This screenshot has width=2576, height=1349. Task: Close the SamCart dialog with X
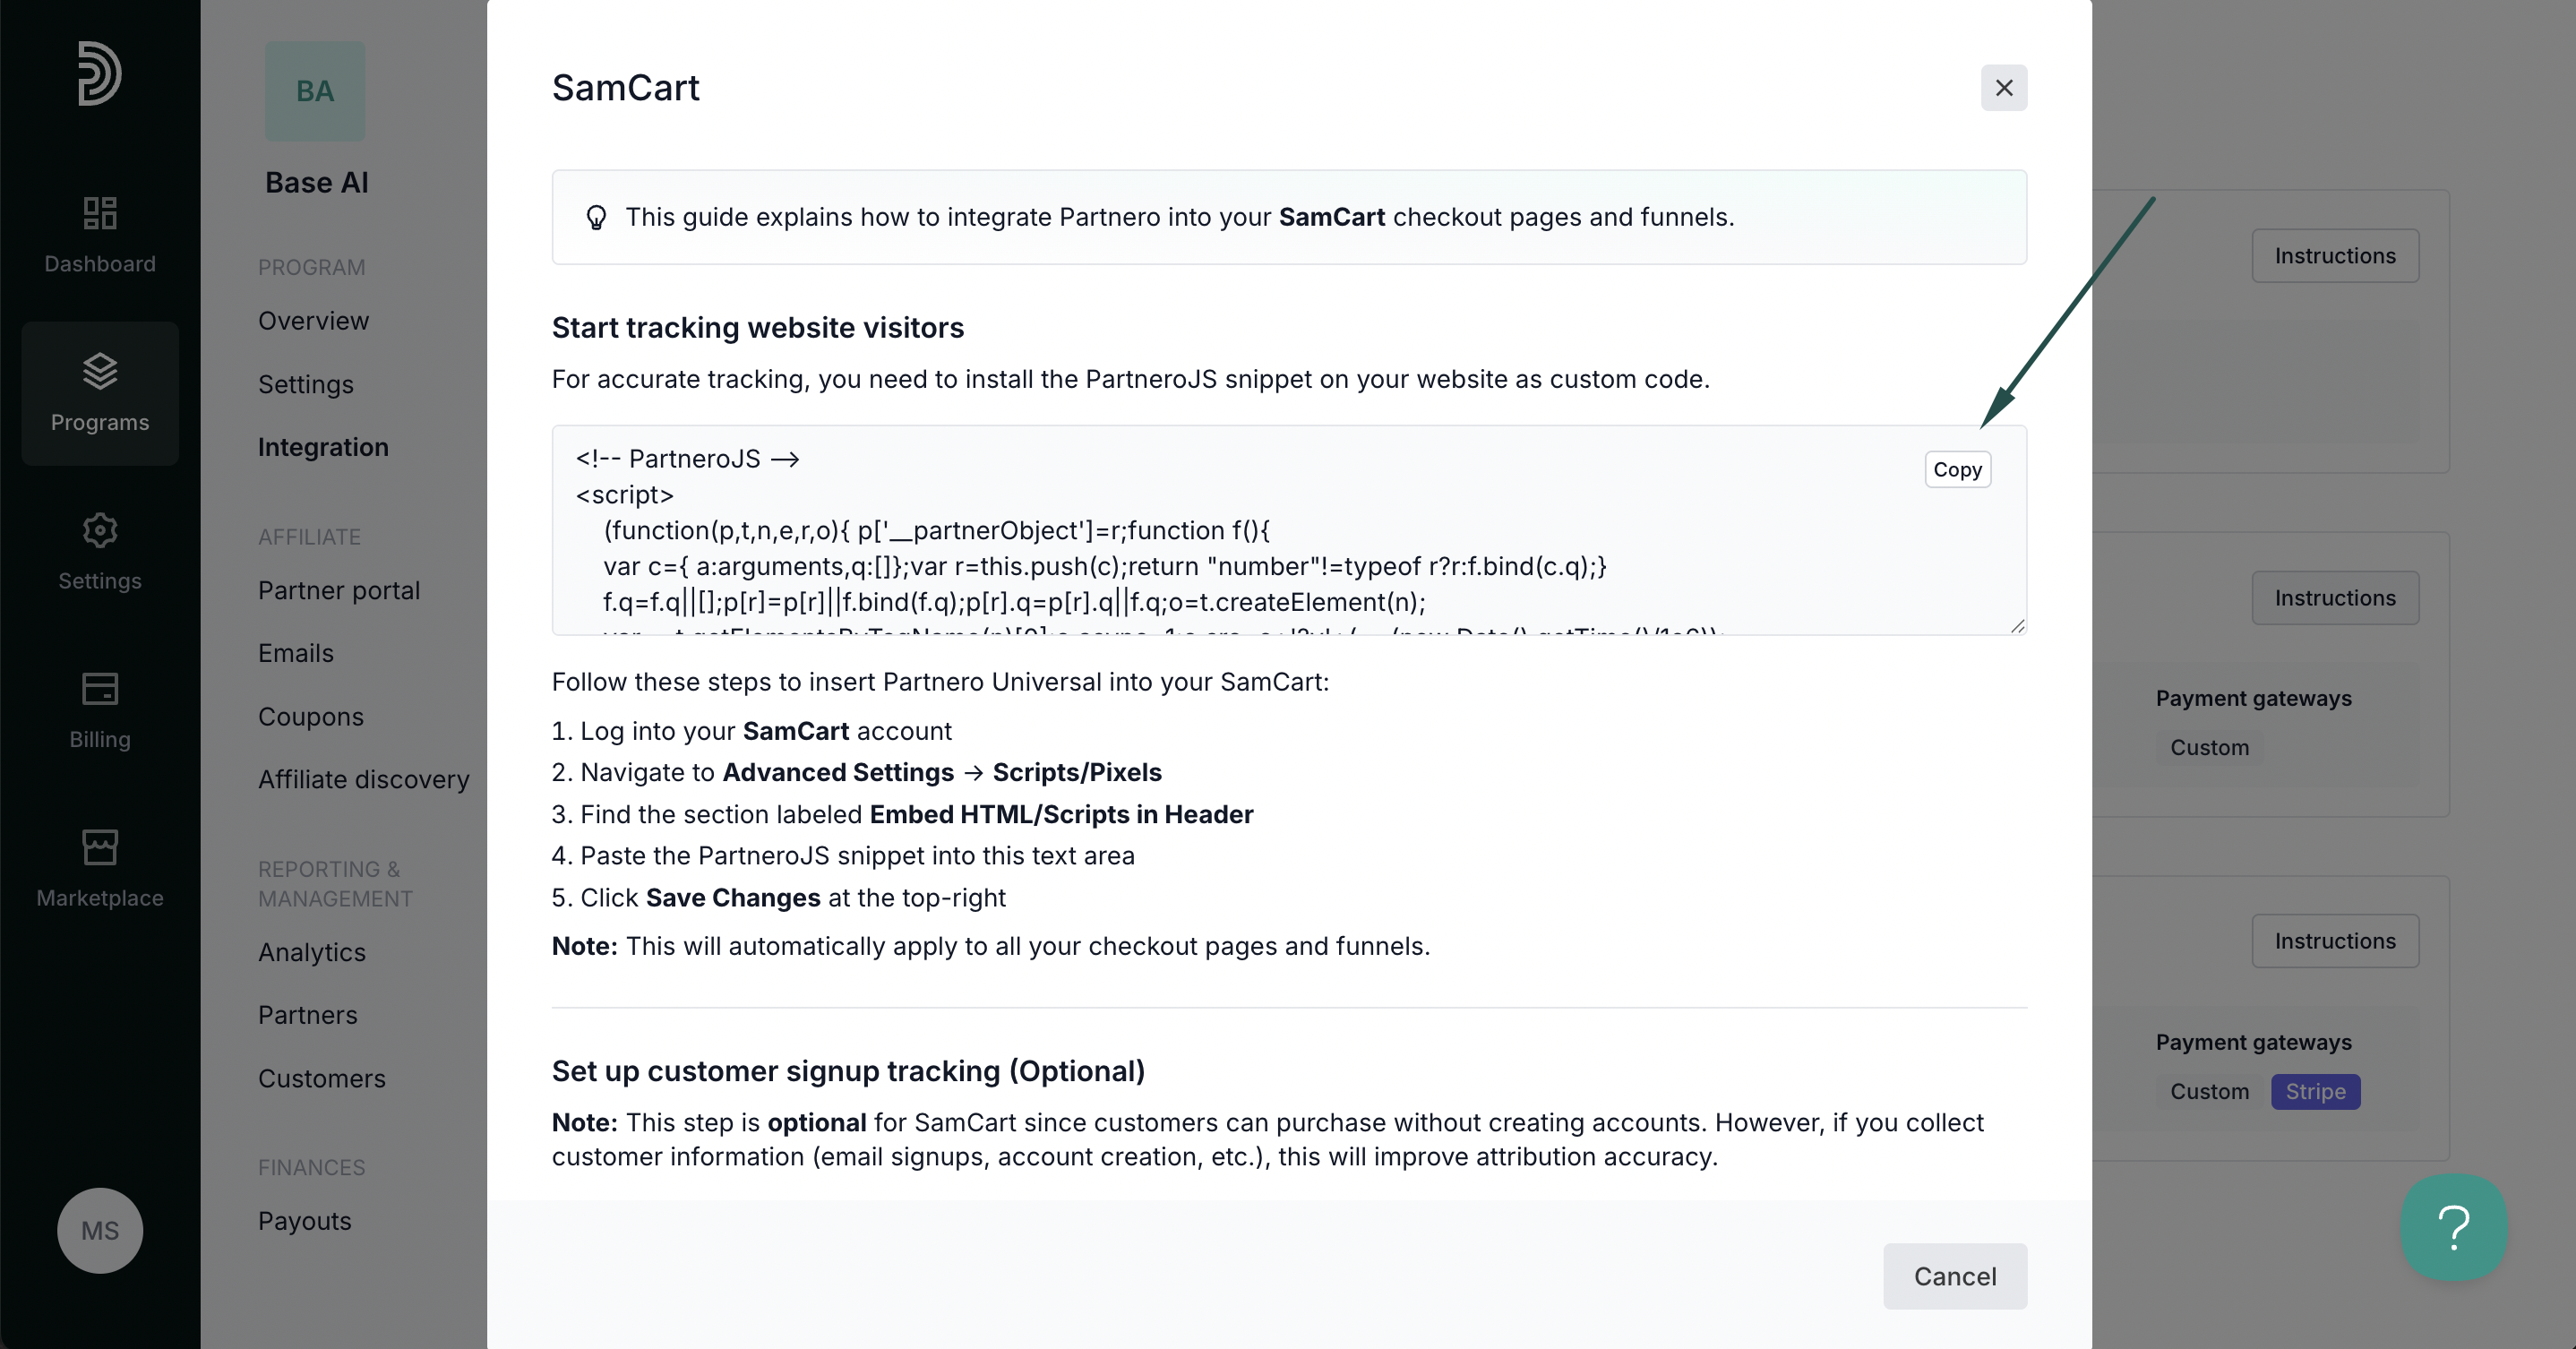pyautogui.click(x=2003, y=88)
